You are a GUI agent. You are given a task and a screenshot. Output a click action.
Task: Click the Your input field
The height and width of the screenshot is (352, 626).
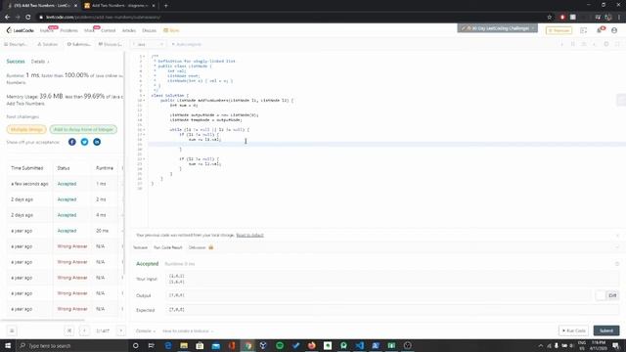coord(391,279)
